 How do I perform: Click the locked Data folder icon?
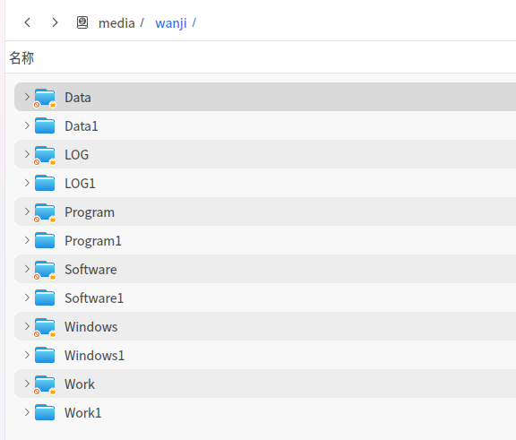point(45,98)
